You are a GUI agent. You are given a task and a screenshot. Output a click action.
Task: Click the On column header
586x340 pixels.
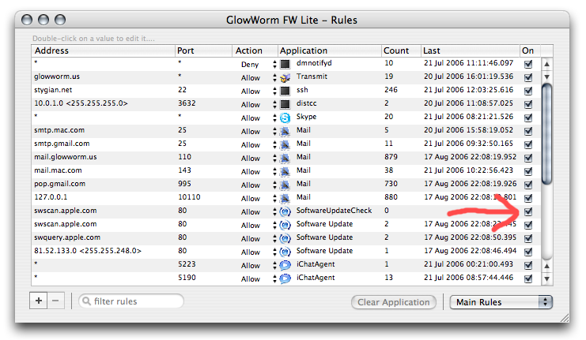point(530,50)
